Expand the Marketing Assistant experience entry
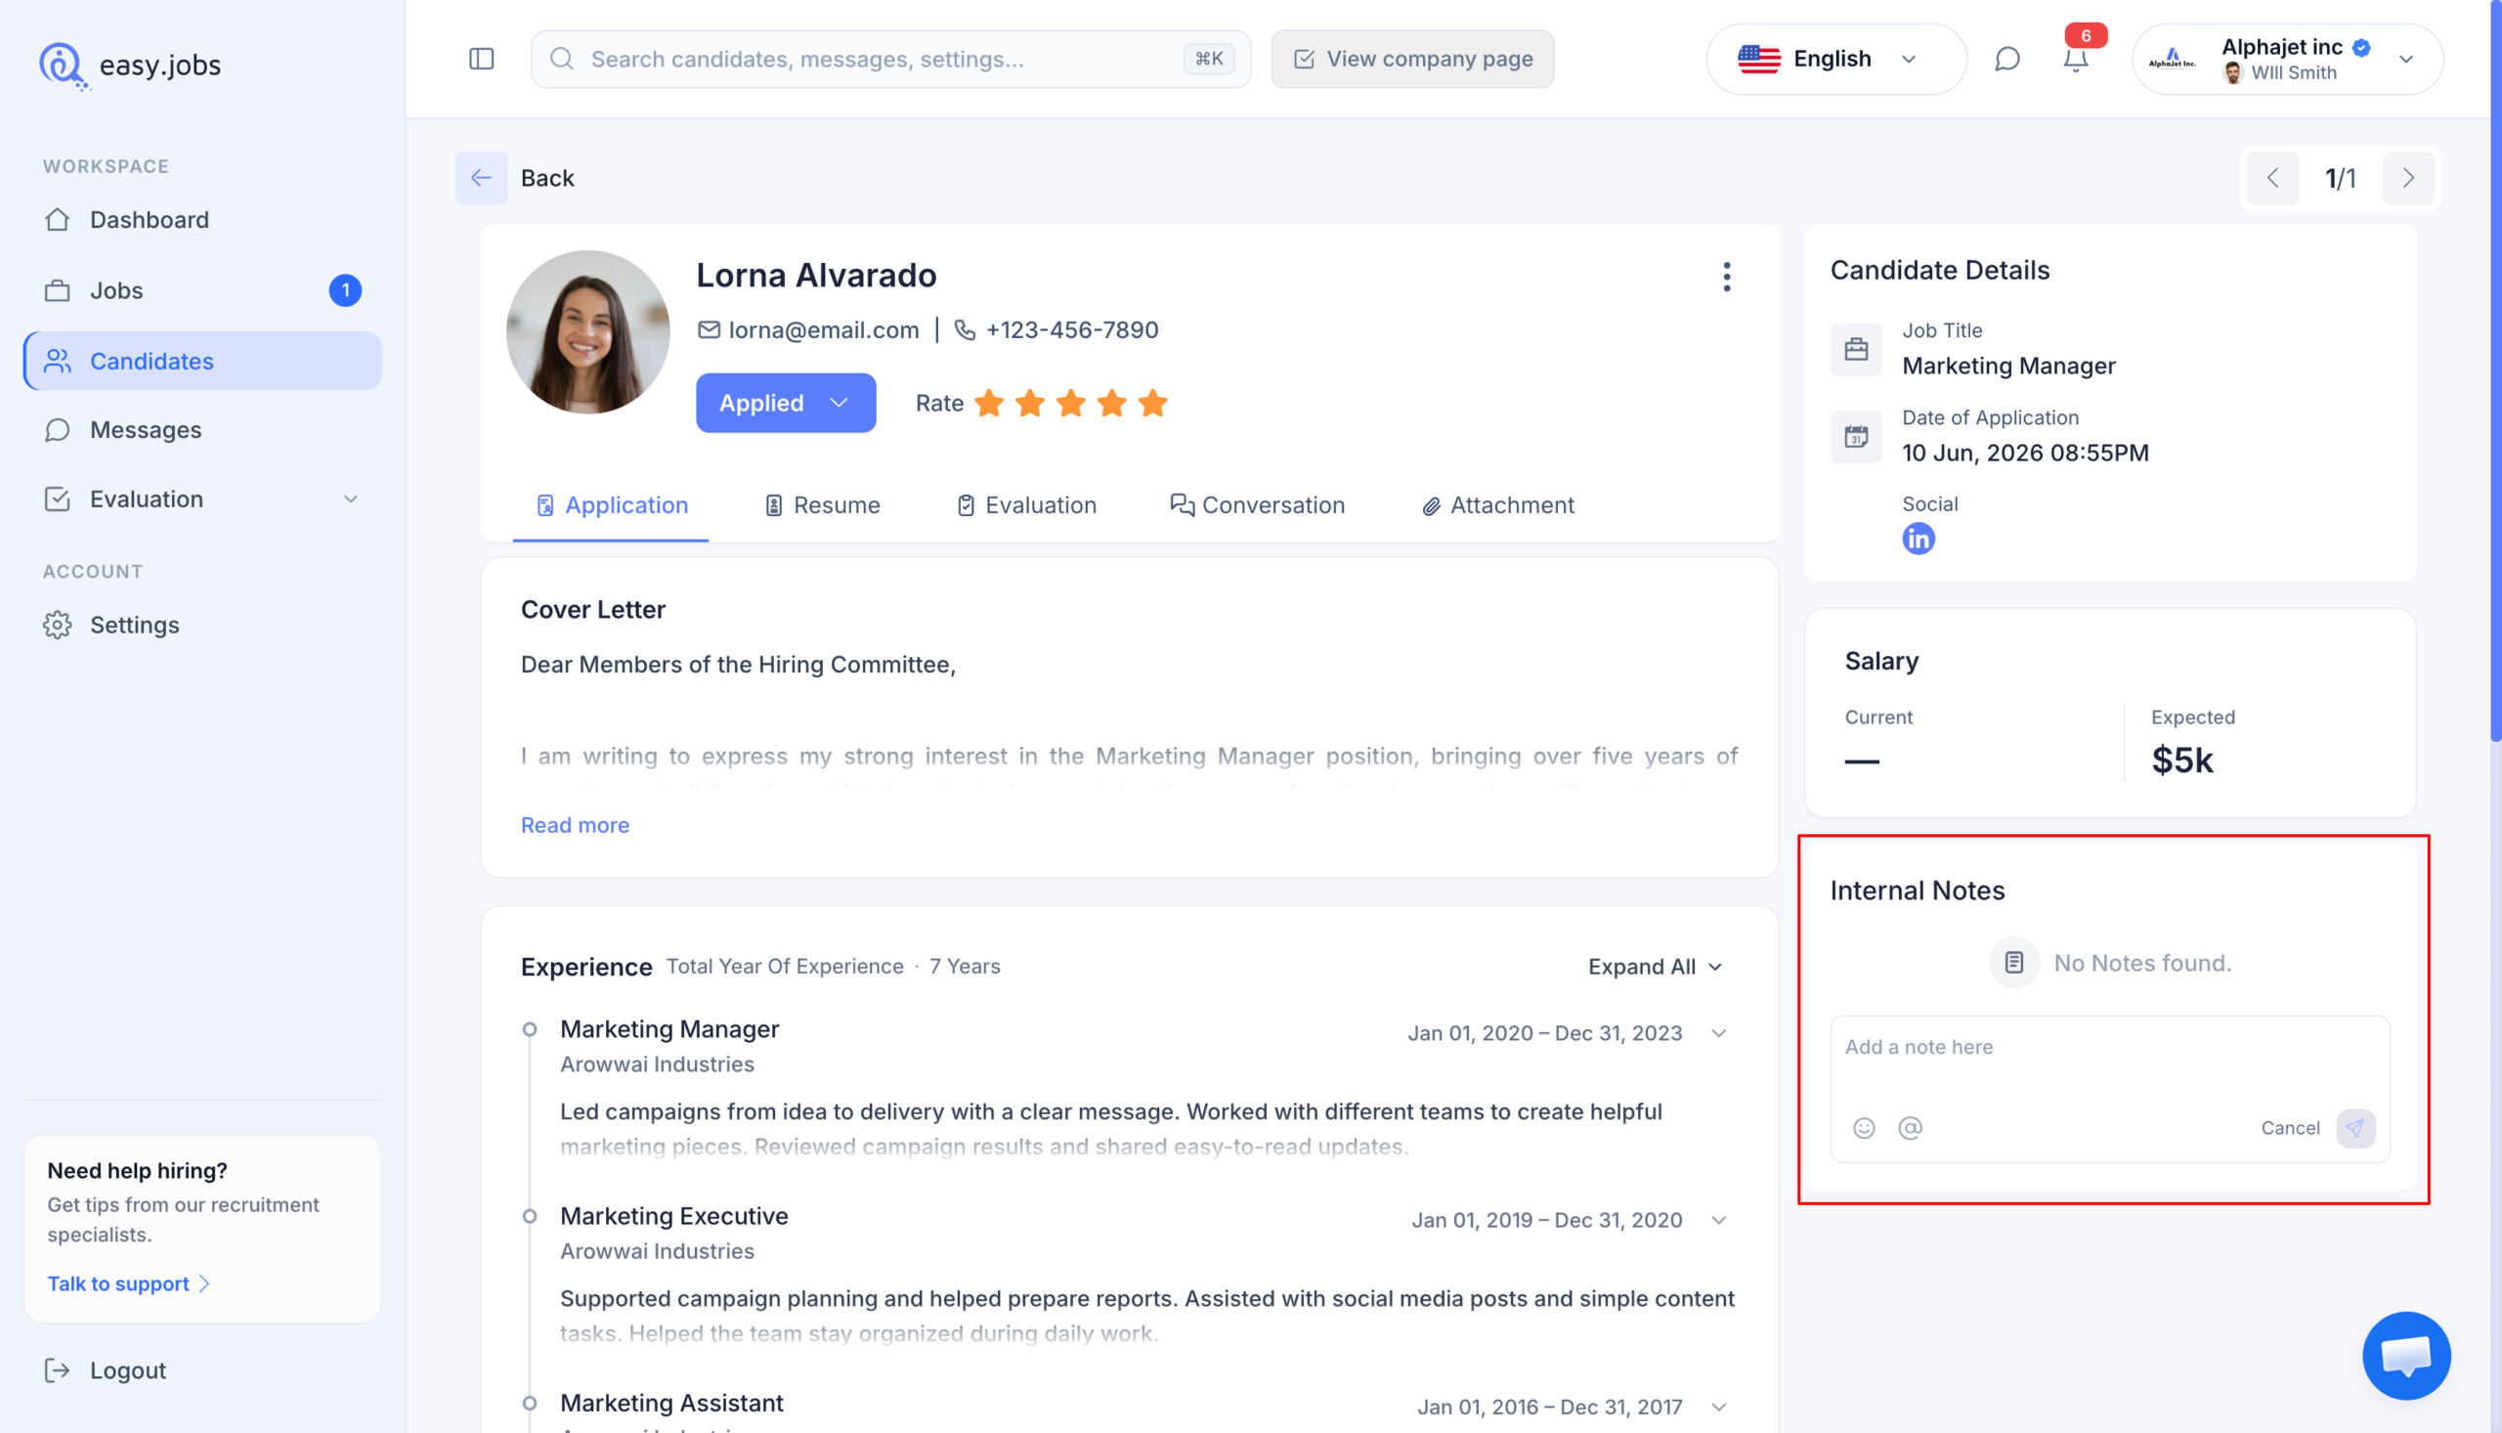 (1718, 1408)
